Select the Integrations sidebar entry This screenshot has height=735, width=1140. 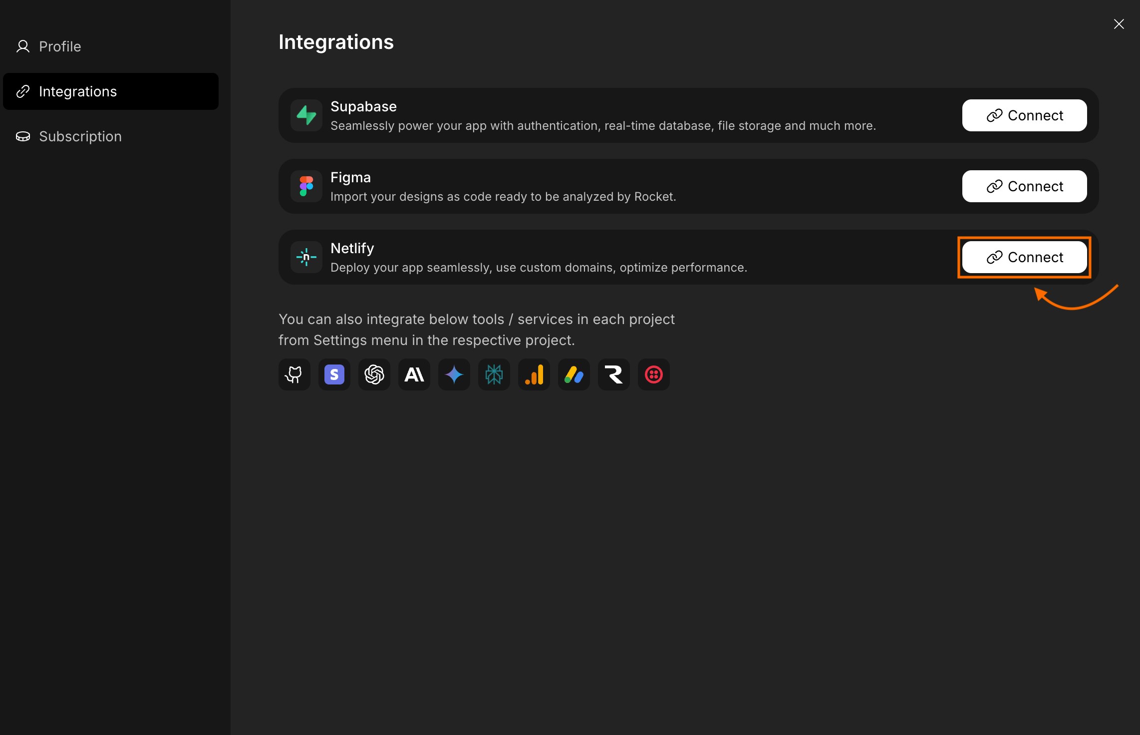[78, 91]
